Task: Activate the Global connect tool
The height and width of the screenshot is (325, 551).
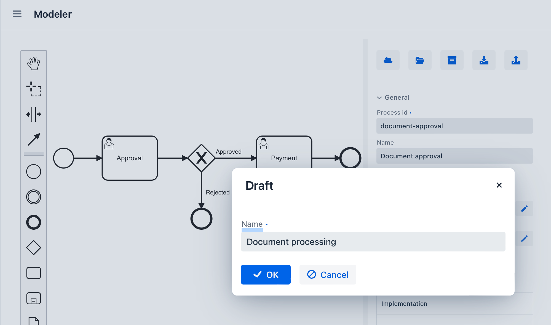Action: coord(34,139)
